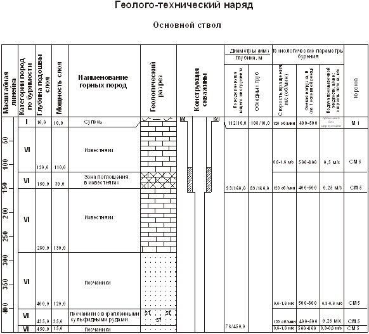
Task: Select the 'Песчаники' cell at depth 400,0
Action: point(98,283)
